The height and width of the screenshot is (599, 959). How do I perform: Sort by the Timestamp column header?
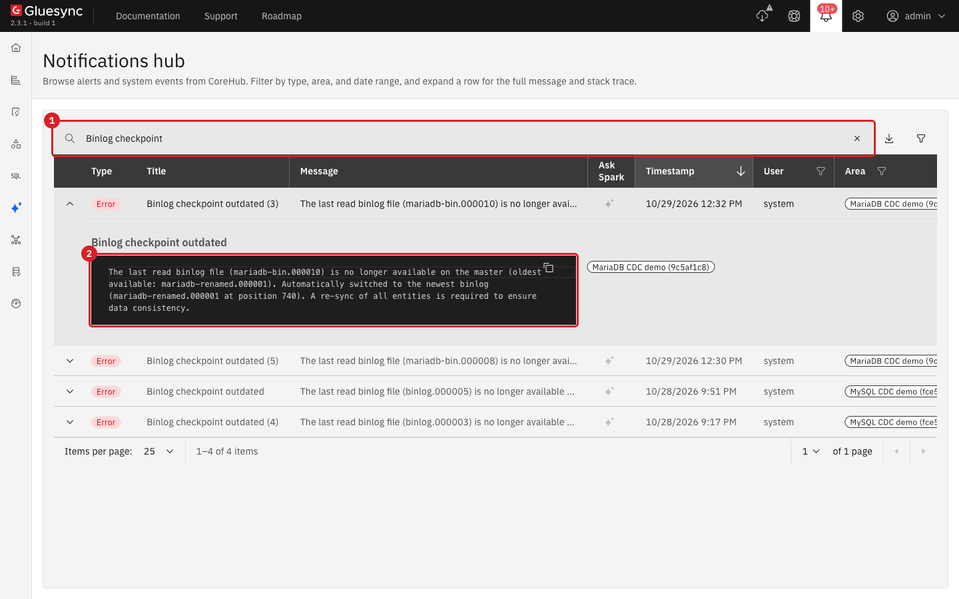click(x=694, y=171)
